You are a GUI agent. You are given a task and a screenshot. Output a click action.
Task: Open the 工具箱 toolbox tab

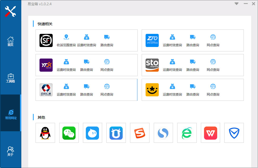coord(11,78)
